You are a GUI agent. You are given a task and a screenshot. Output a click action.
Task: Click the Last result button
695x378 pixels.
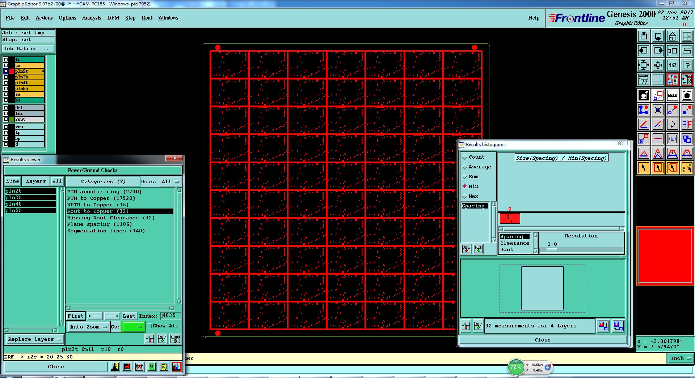click(129, 316)
